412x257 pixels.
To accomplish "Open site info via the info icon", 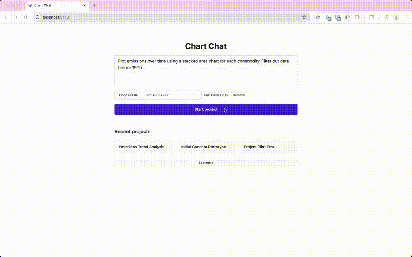I will click(38, 17).
